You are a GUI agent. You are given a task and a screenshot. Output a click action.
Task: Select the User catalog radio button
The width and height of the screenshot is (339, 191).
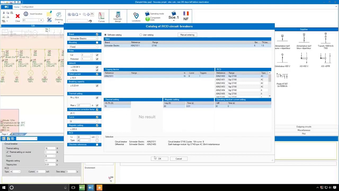click(x=141, y=35)
